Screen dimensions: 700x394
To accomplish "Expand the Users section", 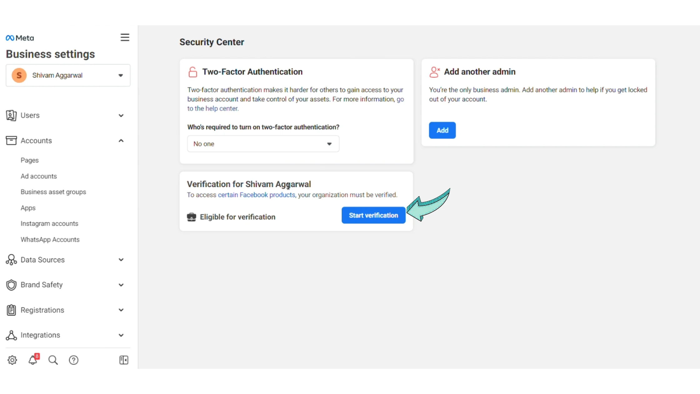I will click(121, 115).
